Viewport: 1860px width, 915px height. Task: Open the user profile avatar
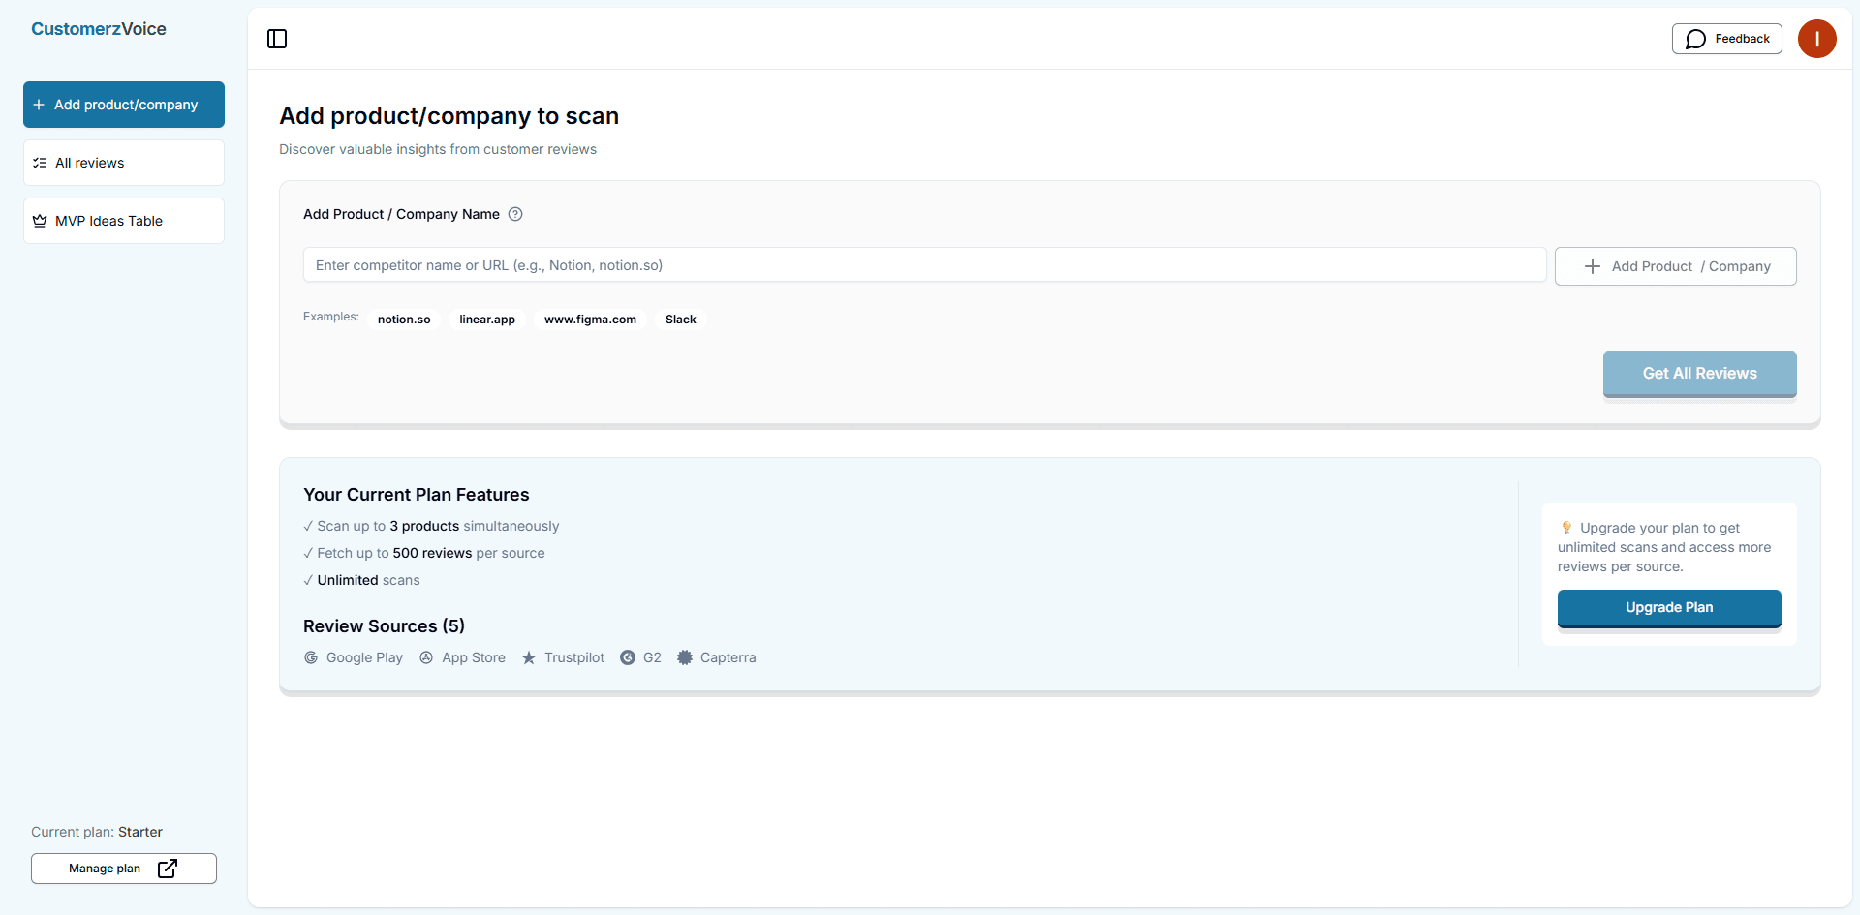[x=1817, y=39]
